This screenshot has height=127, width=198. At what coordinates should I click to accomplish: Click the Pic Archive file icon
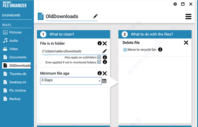tap(5, 91)
